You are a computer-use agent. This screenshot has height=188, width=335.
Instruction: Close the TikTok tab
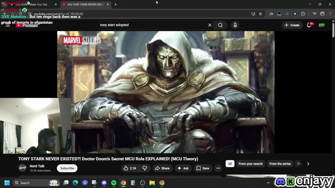(56, 4)
